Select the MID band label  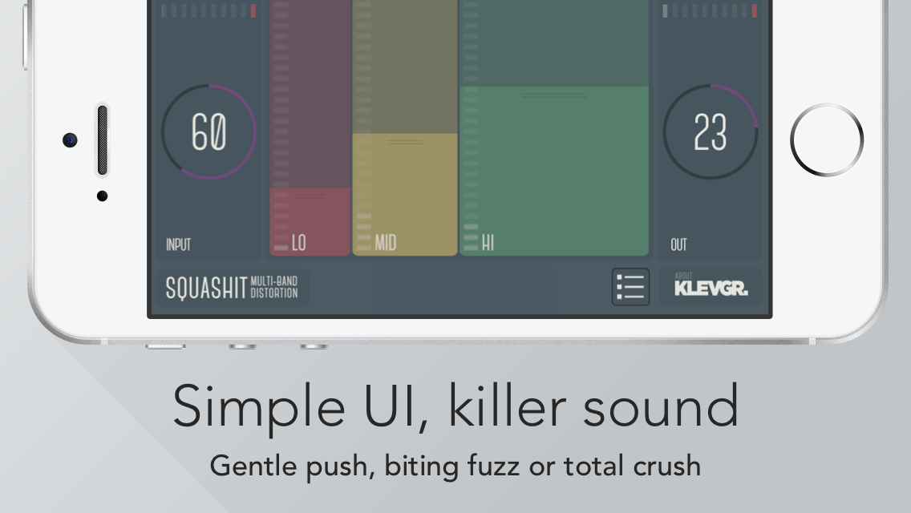pyautogui.click(x=386, y=243)
